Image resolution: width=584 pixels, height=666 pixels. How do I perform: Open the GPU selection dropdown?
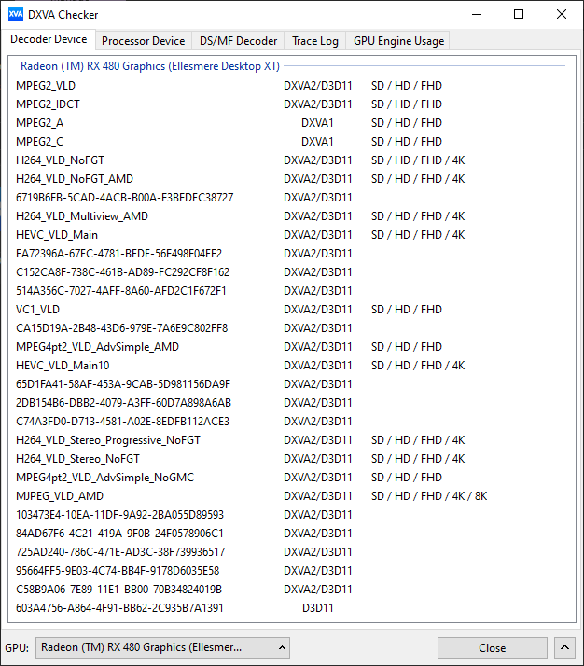point(162,647)
